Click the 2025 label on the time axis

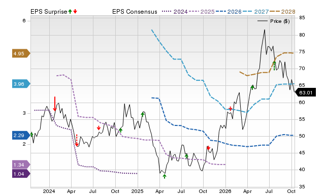click(137, 191)
